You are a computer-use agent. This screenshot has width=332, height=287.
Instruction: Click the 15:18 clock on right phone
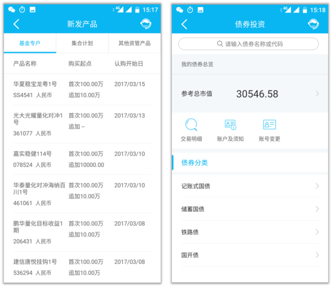pyautogui.click(x=317, y=10)
